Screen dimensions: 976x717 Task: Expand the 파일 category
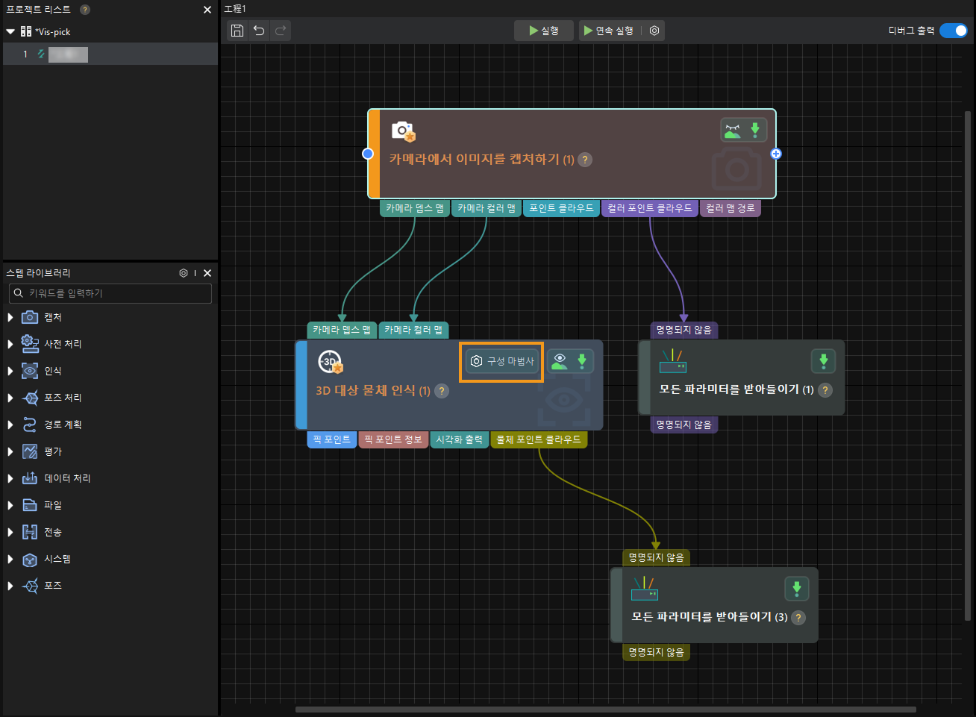pos(10,505)
